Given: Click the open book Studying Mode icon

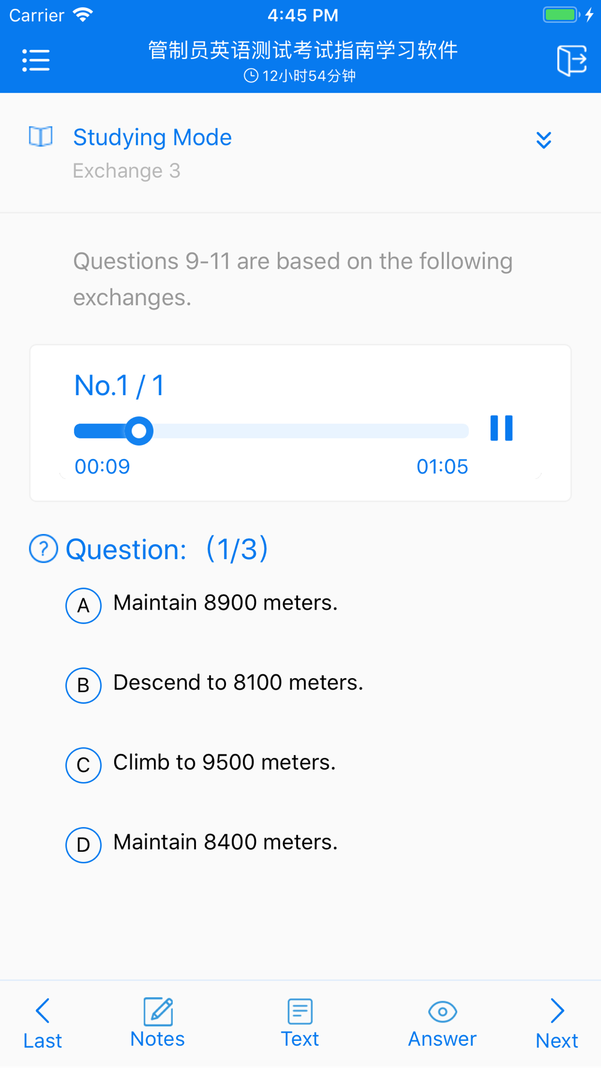Looking at the screenshot, I should tap(41, 137).
